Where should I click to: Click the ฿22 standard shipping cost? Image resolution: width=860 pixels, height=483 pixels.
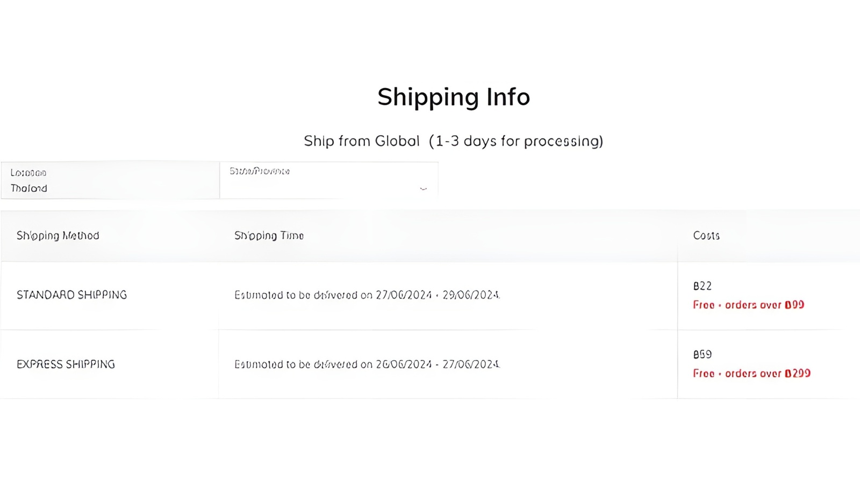click(703, 286)
